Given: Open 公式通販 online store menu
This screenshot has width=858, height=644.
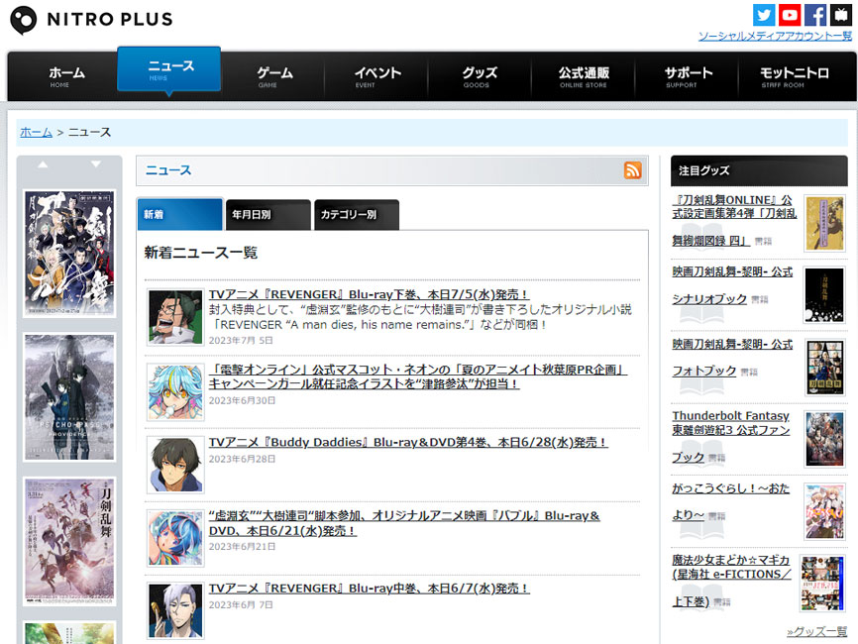Looking at the screenshot, I should point(584,76).
